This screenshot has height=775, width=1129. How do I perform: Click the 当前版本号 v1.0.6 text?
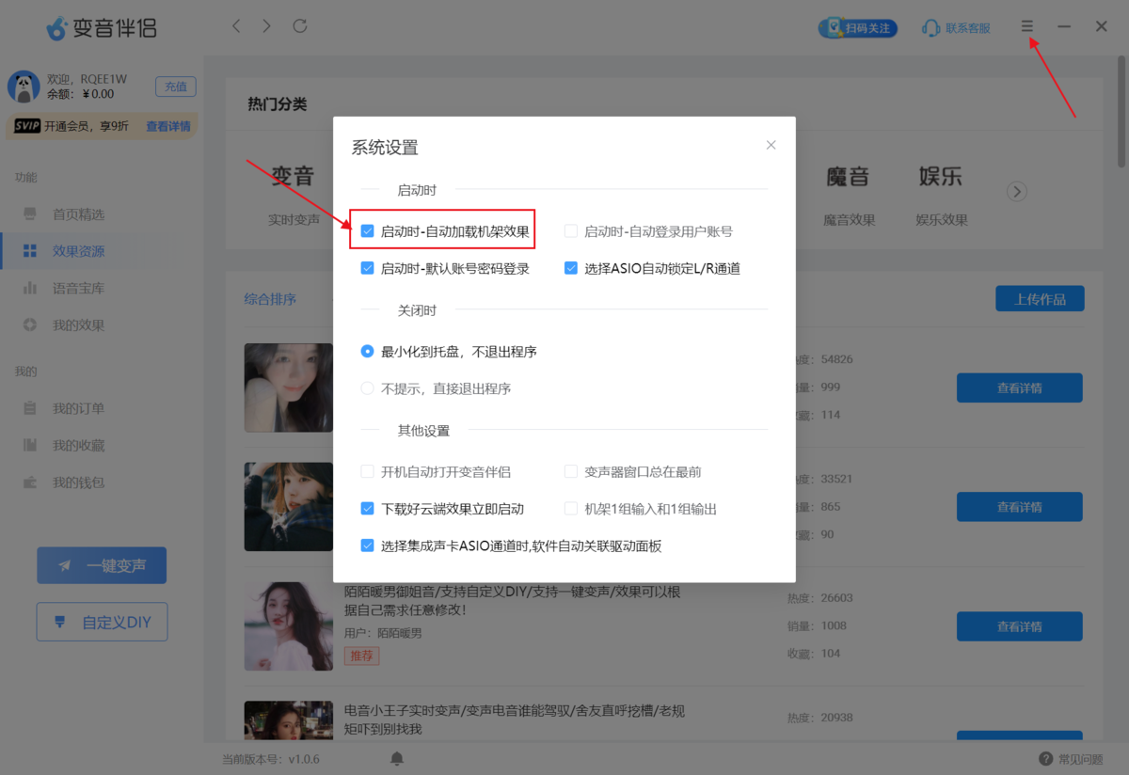click(x=271, y=759)
